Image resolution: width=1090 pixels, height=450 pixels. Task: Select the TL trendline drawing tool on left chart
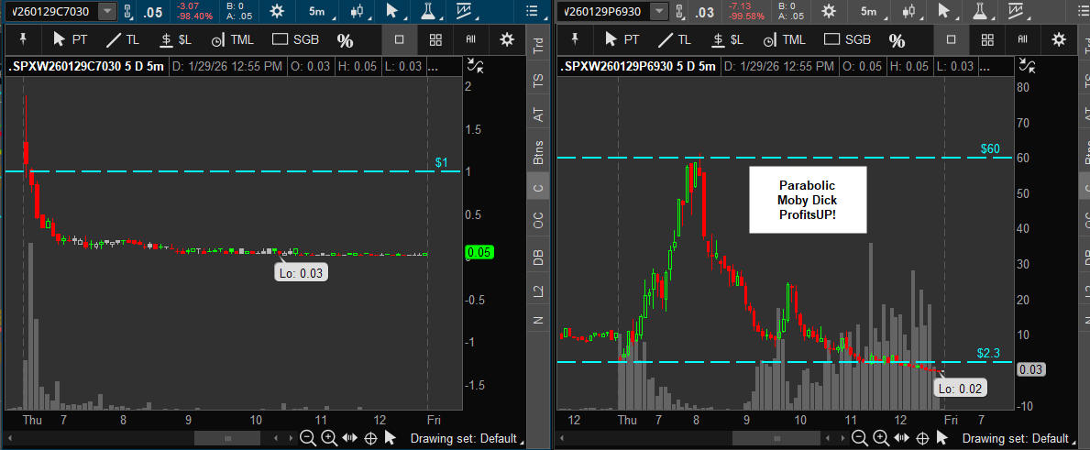(x=124, y=39)
